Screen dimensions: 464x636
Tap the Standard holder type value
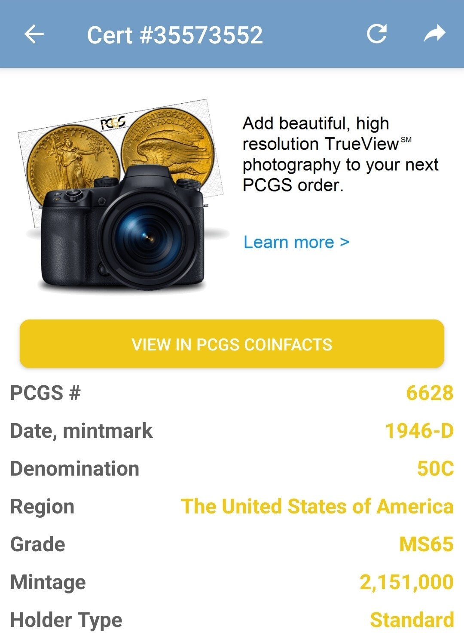(412, 620)
